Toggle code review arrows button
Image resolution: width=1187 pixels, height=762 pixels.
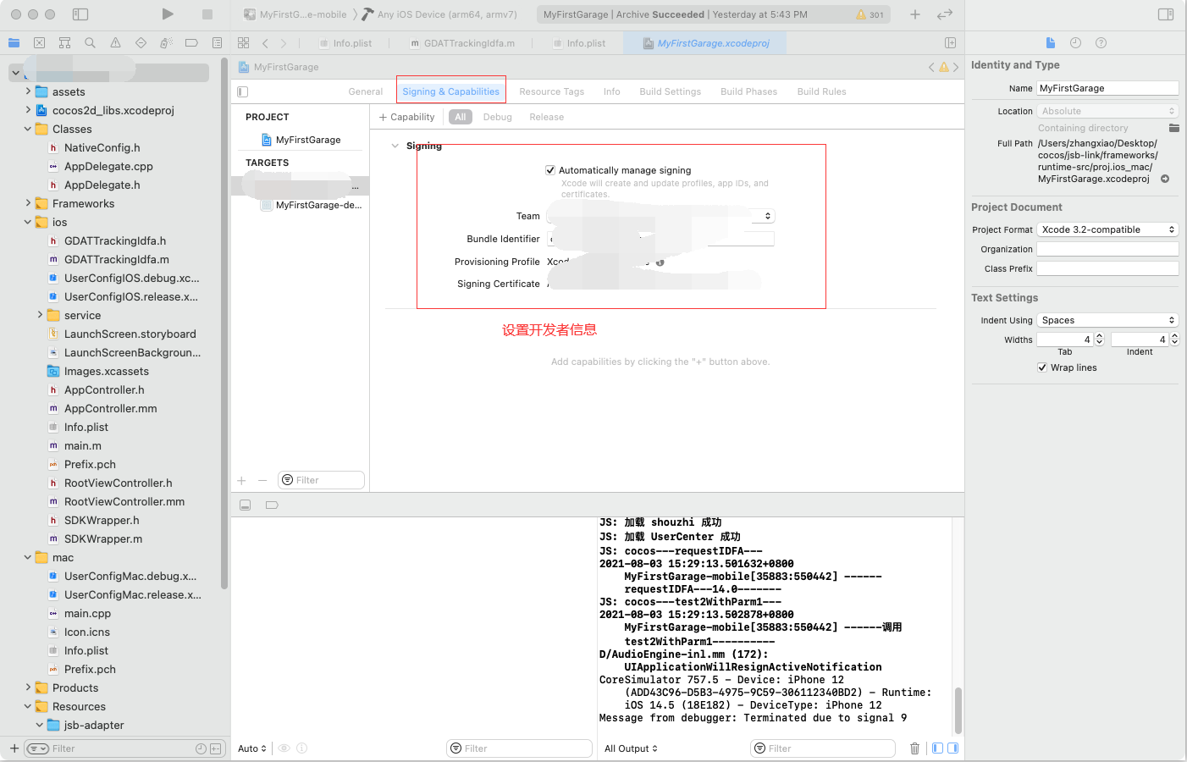[x=945, y=14]
